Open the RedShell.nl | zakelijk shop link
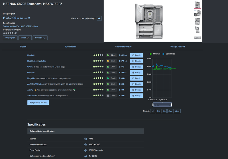This screenshot has height=159, width=228. tap(36, 61)
